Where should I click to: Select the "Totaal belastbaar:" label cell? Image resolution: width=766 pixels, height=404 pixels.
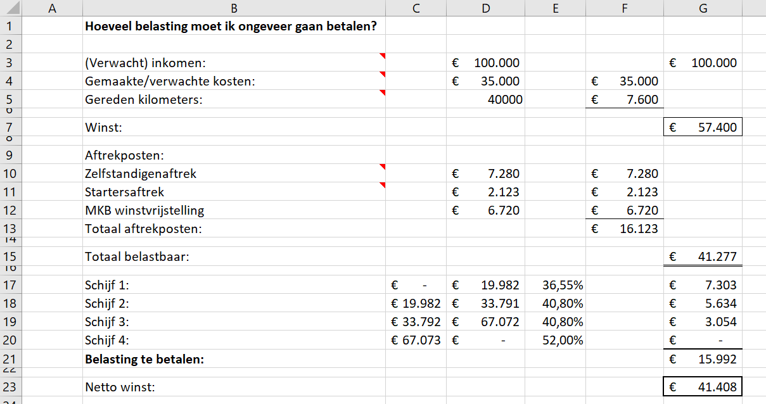[x=234, y=256]
